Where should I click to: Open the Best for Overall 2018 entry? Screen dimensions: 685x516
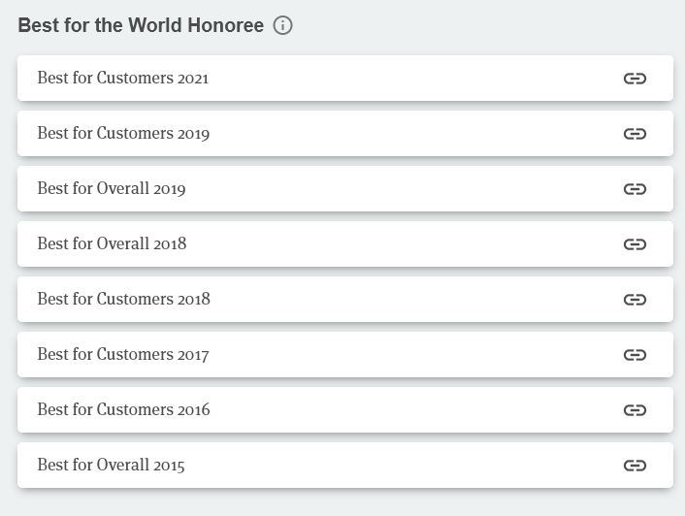pos(112,243)
